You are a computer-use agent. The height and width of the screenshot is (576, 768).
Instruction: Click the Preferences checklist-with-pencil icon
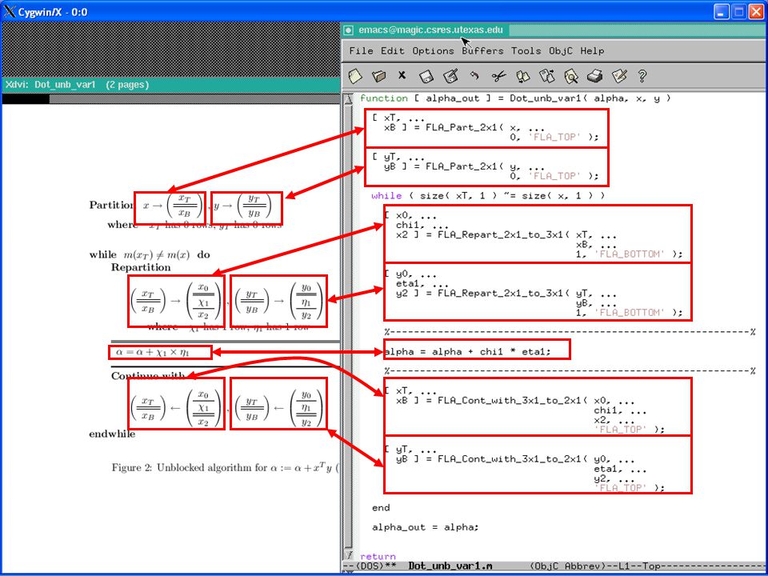pos(618,76)
